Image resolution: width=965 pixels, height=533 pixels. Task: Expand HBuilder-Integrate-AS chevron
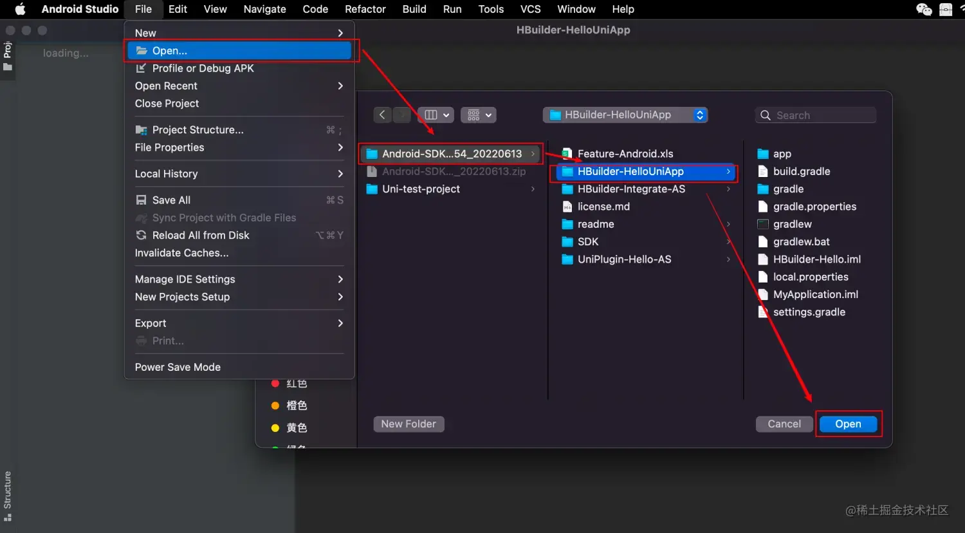coord(728,189)
